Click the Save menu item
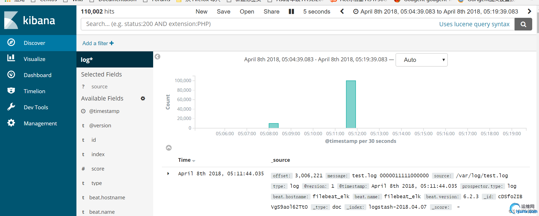The width and height of the screenshot is (539, 216). pyautogui.click(x=224, y=12)
